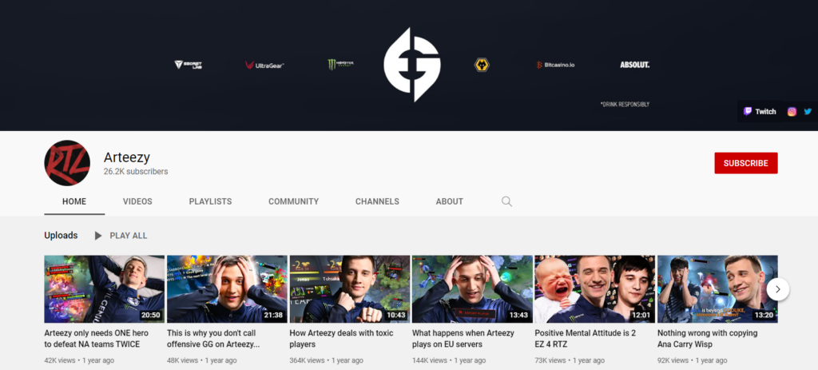Viewport: 818px width, 370px height.
Task: Click '364K views • 1 year ago' text
Action: 327,360
